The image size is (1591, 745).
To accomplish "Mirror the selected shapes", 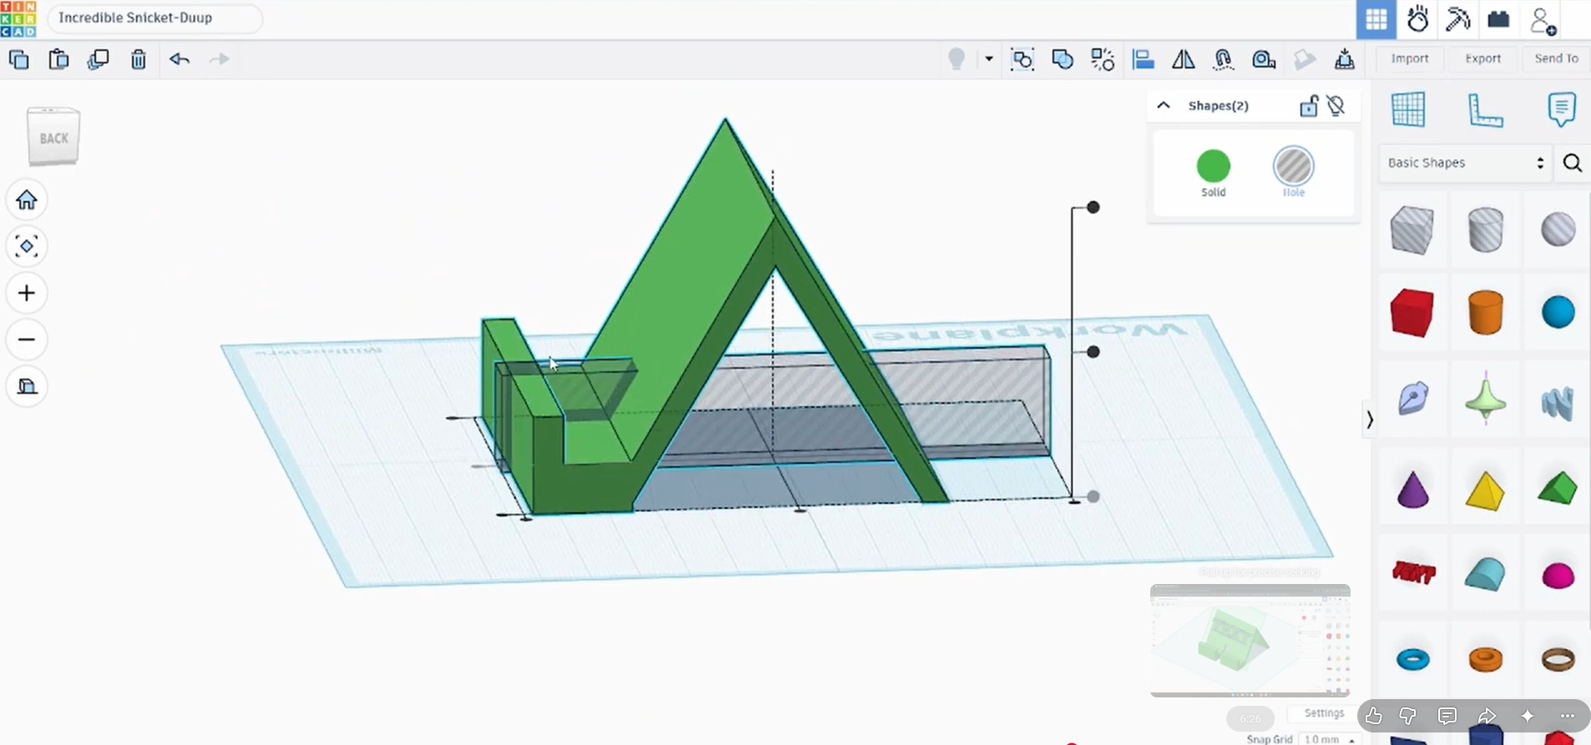I will click(x=1183, y=59).
